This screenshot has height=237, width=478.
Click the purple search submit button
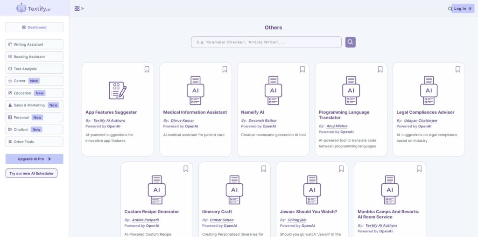350,42
